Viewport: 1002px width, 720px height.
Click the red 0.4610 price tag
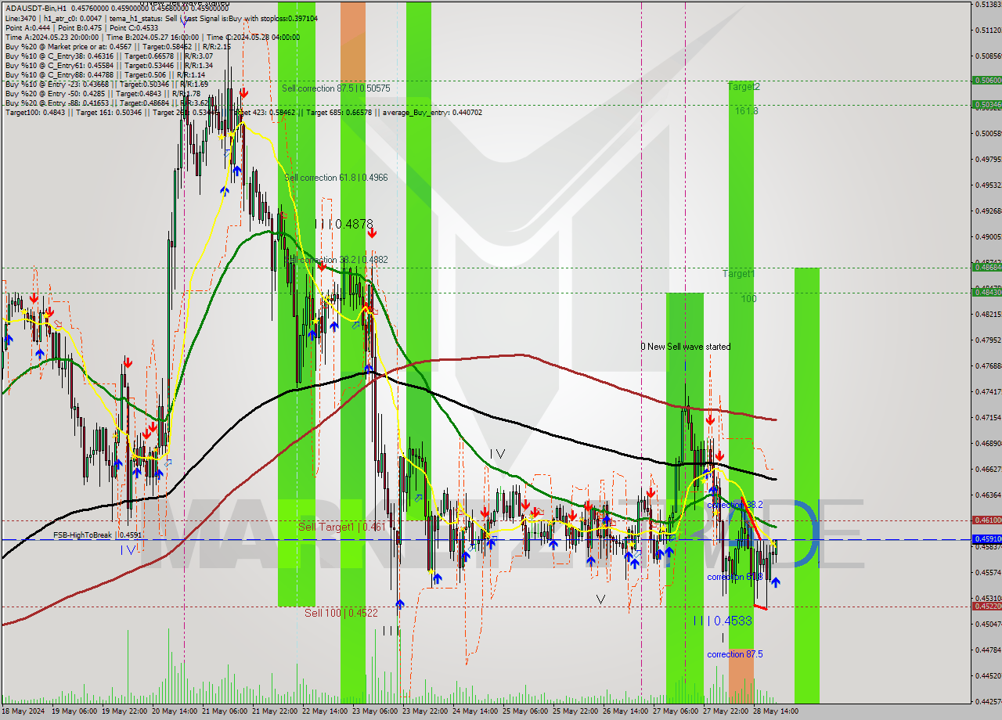point(986,520)
